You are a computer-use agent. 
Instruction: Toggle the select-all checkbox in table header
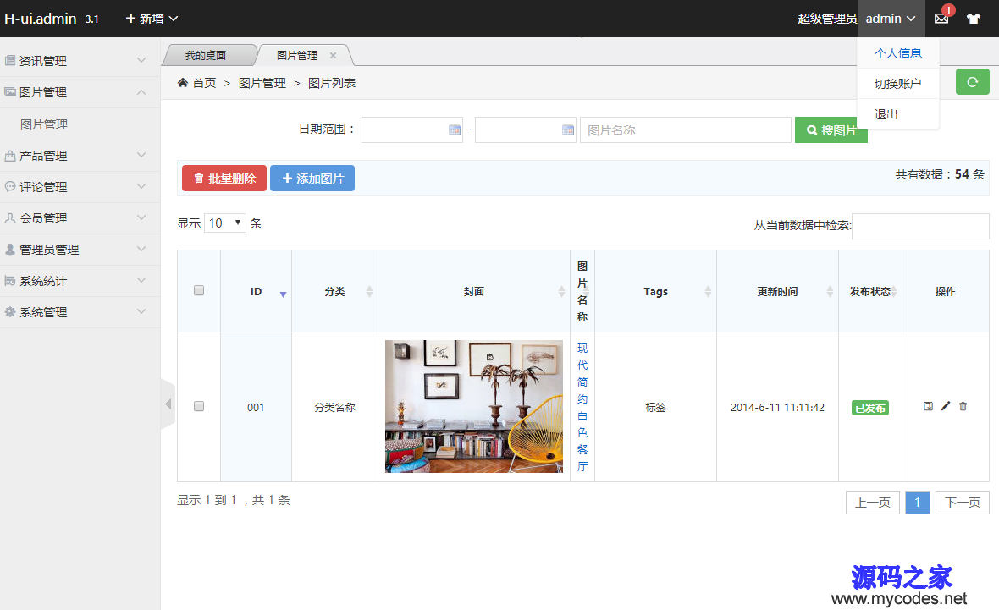(199, 290)
